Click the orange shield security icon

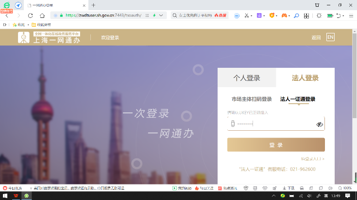point(272,15)
